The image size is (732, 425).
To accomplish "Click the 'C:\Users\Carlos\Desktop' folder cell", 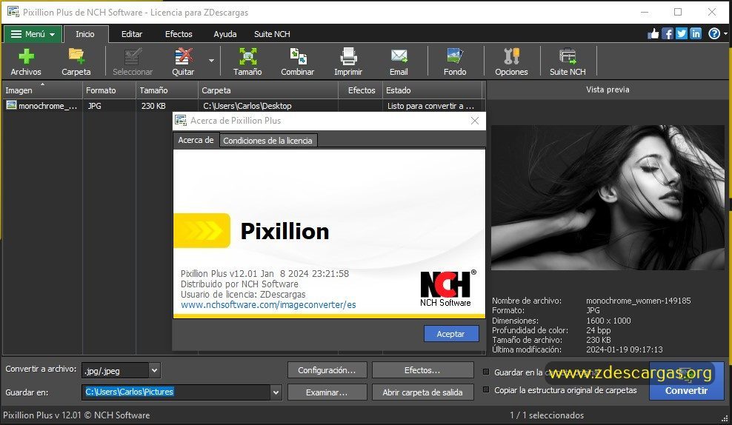I will tap(247, 106).
